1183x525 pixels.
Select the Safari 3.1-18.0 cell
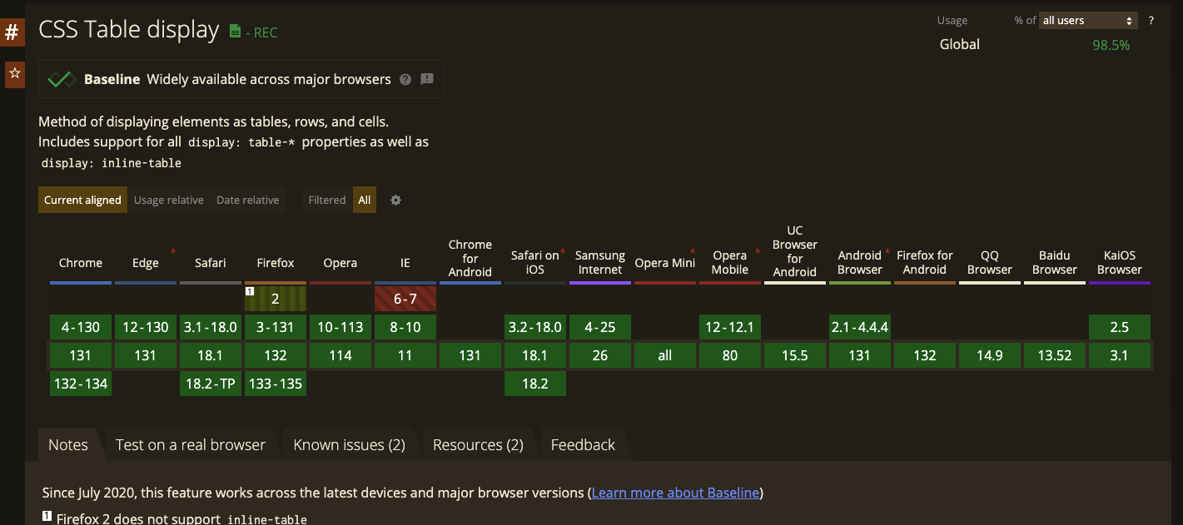point(211,327)
